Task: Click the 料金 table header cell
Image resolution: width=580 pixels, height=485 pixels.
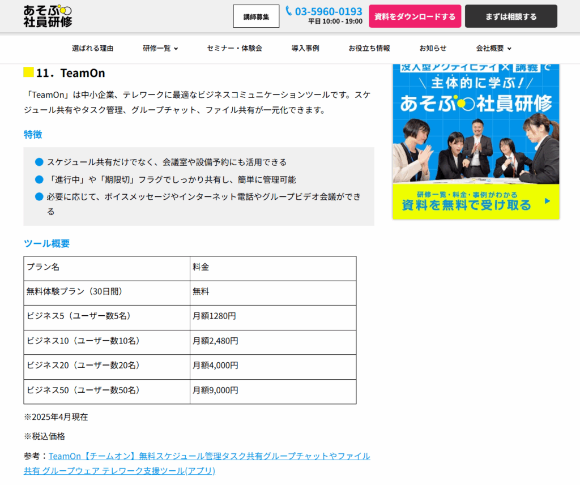Action: tap(273, 268)
